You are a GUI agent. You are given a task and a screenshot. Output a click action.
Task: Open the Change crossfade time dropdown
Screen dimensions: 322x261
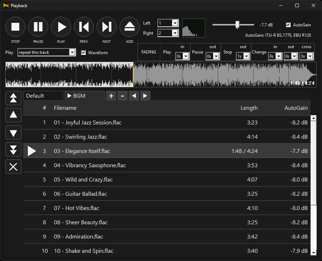tap(307, 56)
